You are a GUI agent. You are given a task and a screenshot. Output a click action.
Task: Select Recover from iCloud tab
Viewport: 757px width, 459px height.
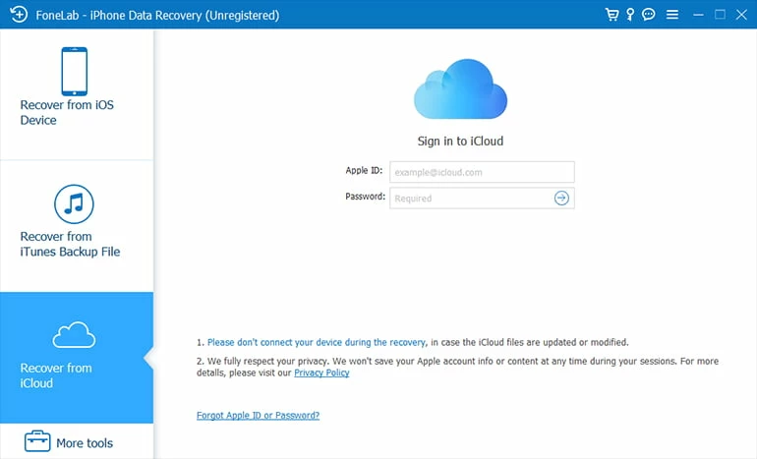coord(77,358)
